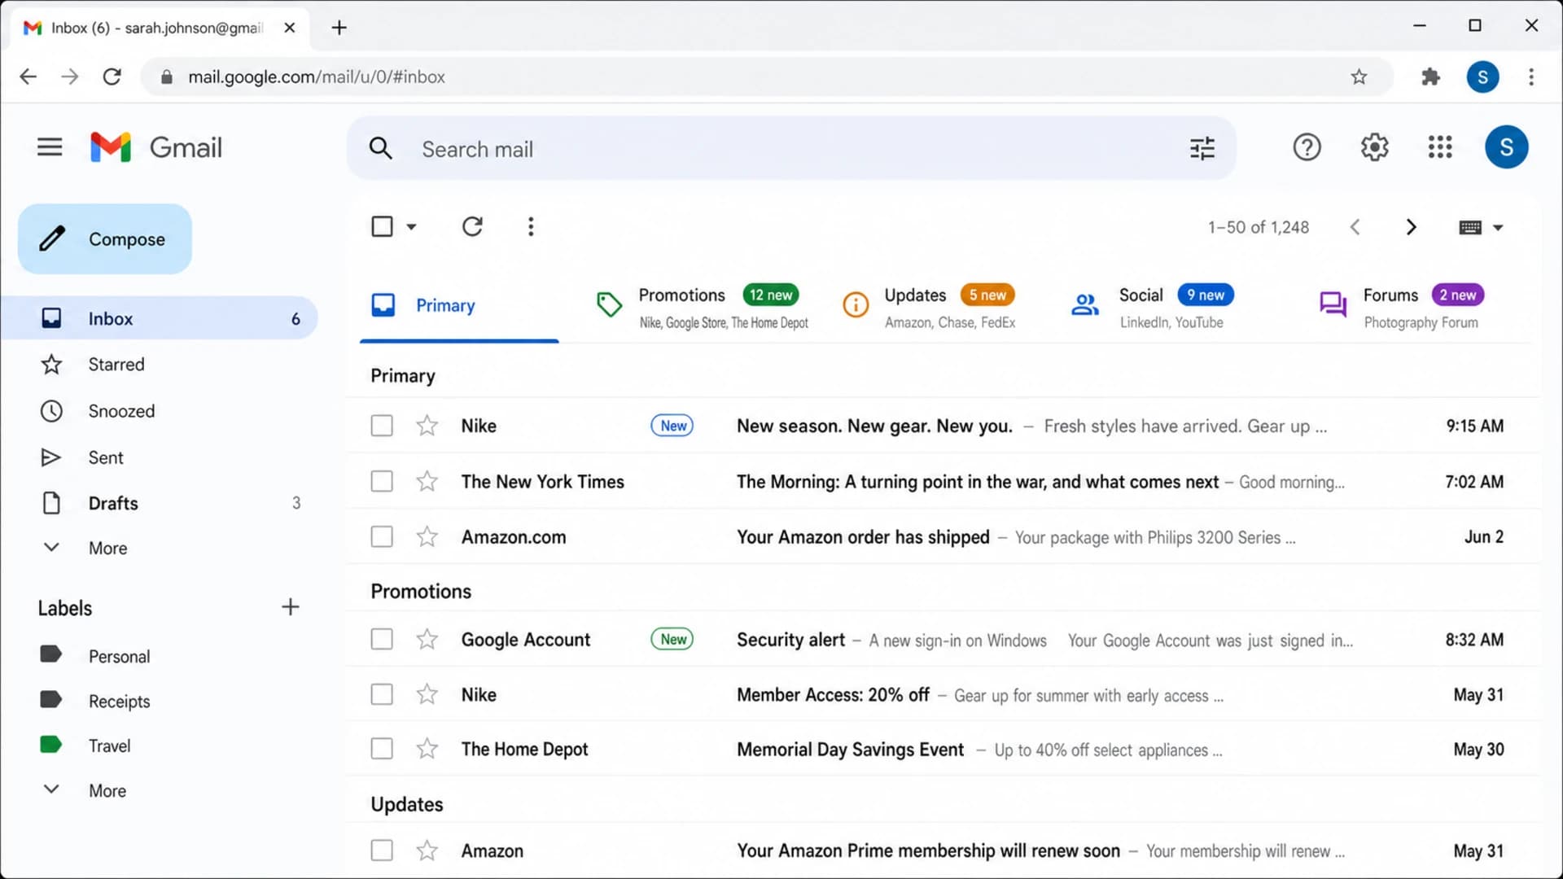Open the browser extensions puzzle icon
Image resolution: width=1563 pixels, height=879 pixels.
point(1430,77)
